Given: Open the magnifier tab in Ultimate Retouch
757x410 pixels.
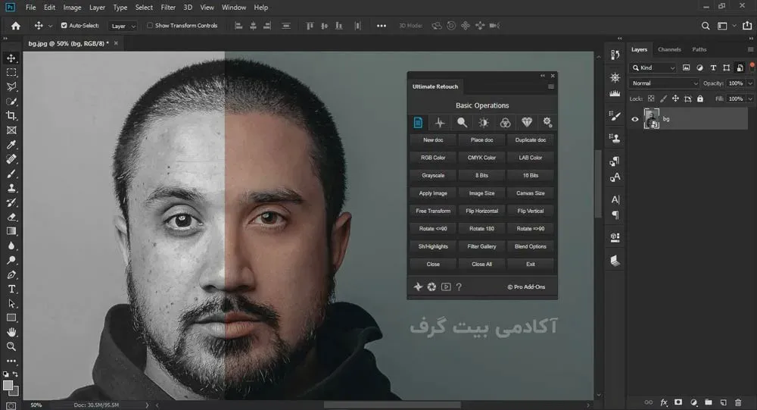Looking at the screenshot, I should point(462,123).
